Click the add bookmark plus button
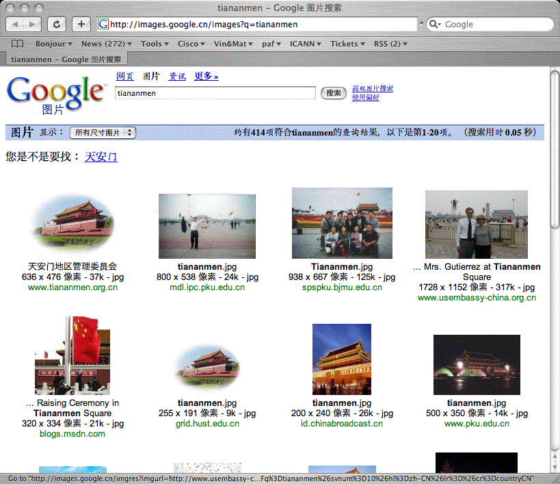Screen dimensions: 560x484 pos(81,25)
